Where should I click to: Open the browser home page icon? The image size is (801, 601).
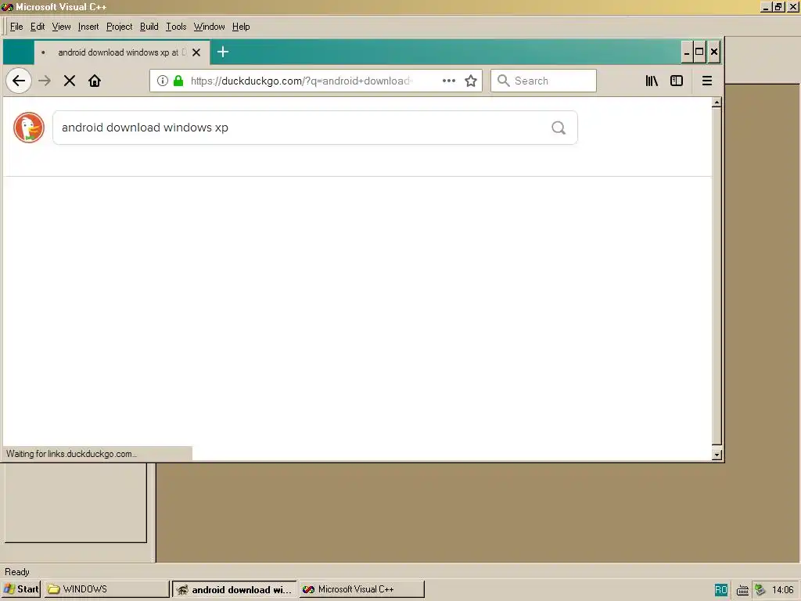(x=95, y=81)
